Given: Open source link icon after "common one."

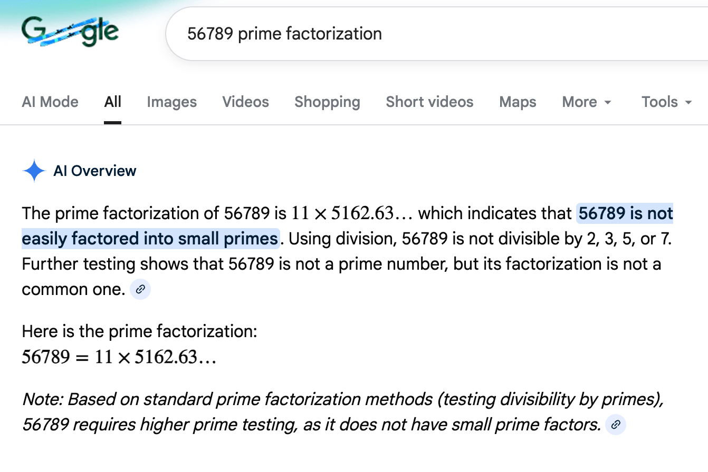Looking at the screenshot, I should point(140,289).
